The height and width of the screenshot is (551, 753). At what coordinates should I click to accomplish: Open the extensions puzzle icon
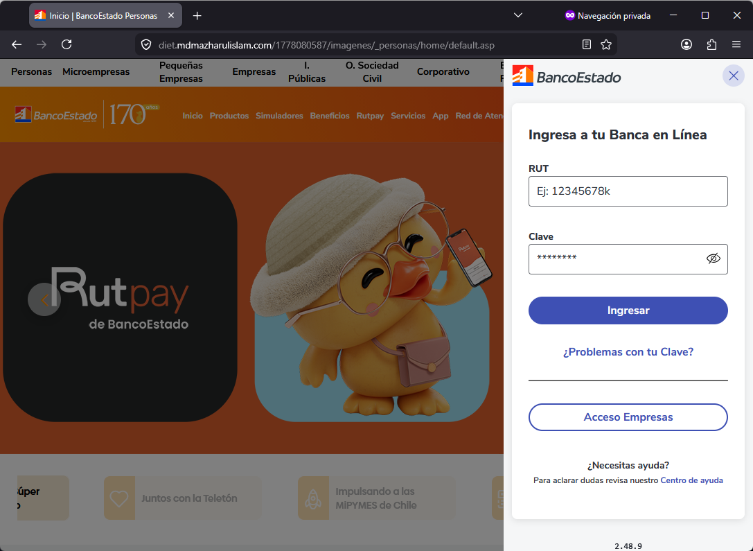[711, 44]
